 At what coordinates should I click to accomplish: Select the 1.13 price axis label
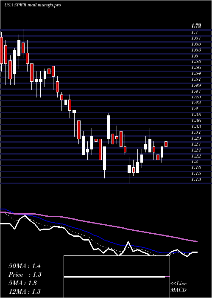click(x=196, y=179)
